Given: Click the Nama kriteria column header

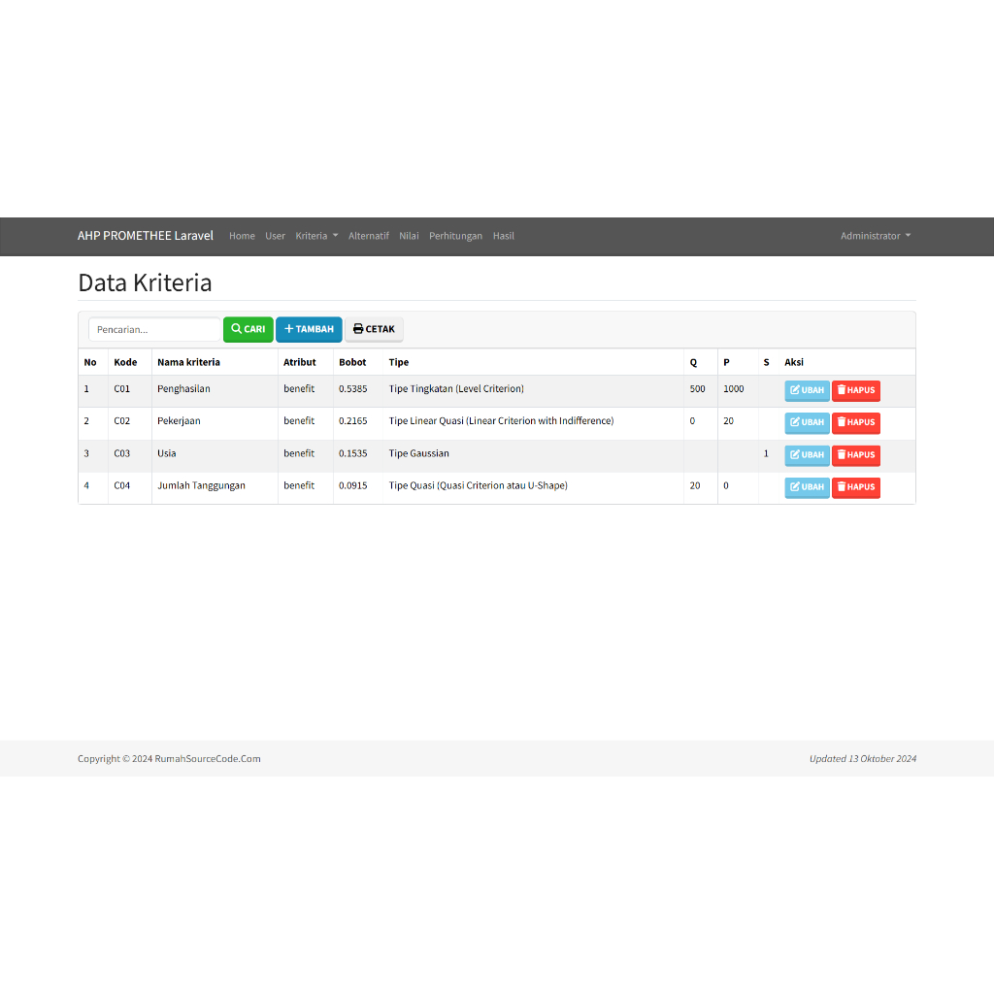Looking at the screenshot, I should coord(188,363).
